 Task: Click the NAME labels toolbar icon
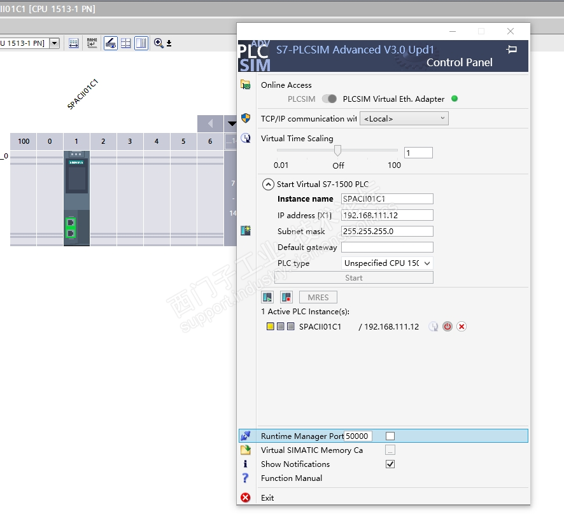(92, 43)
